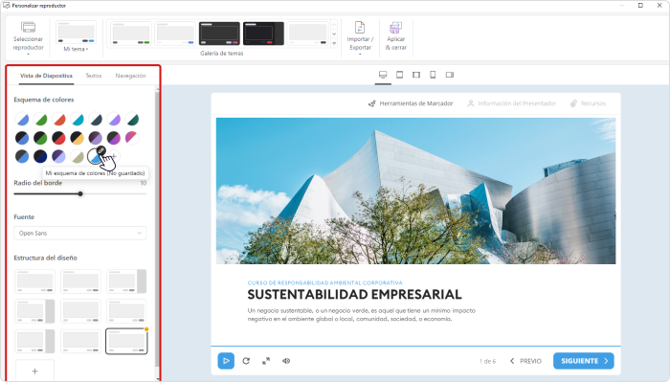The width and height of the screenshot is (670, 382).
Task: Select the light theme with green accent
Action: pyautogui.click(x=131, y=34)
